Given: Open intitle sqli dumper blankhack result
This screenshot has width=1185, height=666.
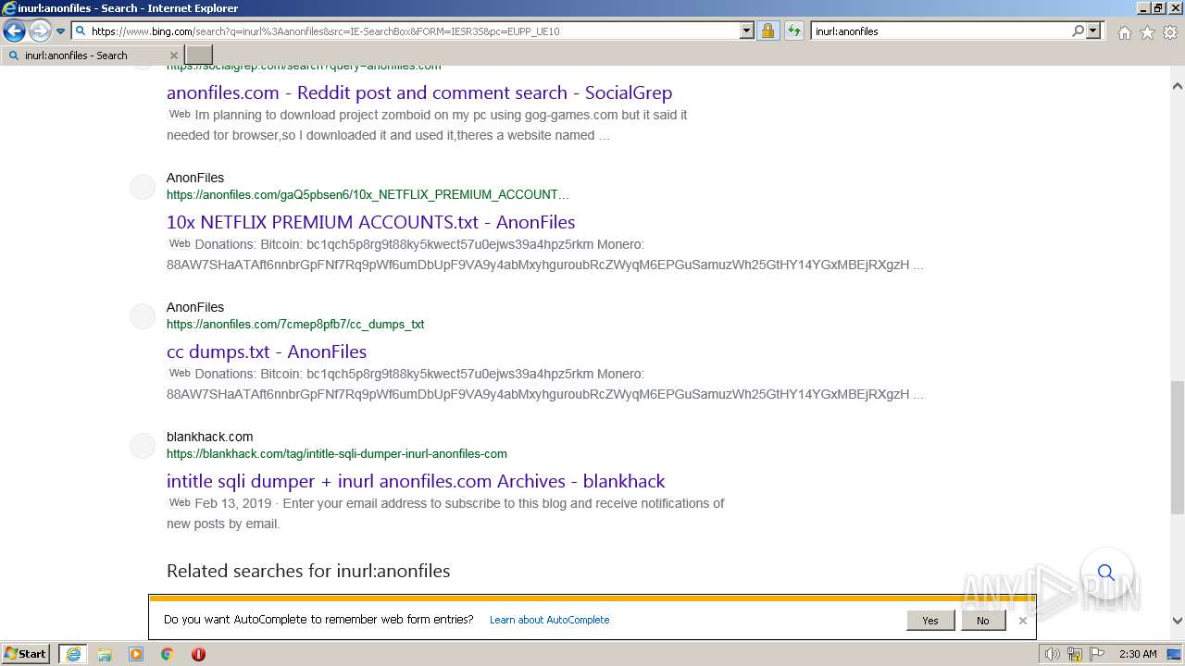Looking at the screenshot, I should 416,481.
